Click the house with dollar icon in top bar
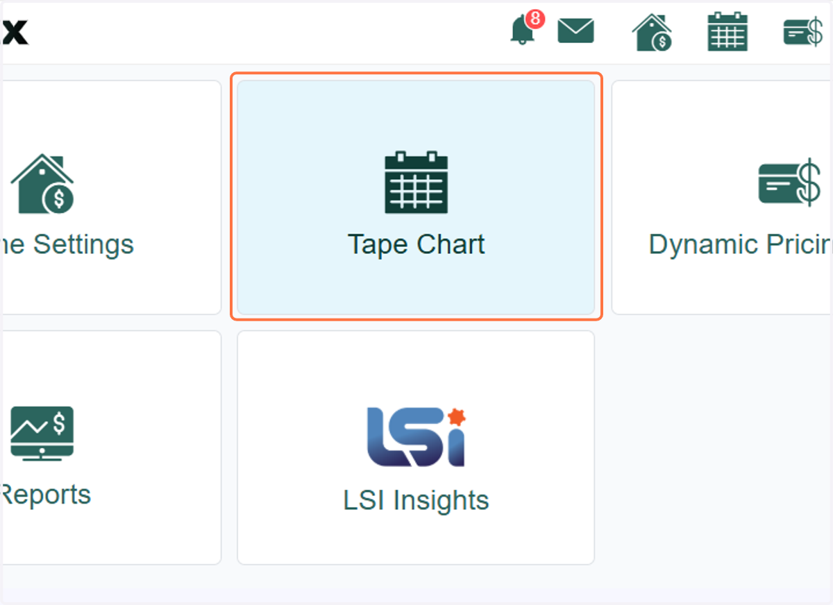Viewport: 833px width, 605px height. 652,32
